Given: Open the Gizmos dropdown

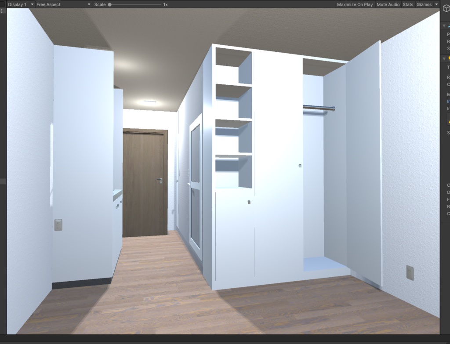Looking at the screenshot, I should [x=426, y=4].
